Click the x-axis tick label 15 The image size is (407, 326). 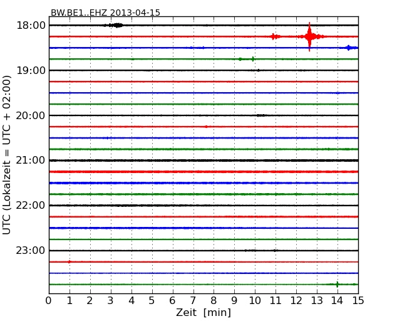pos(358,300)
